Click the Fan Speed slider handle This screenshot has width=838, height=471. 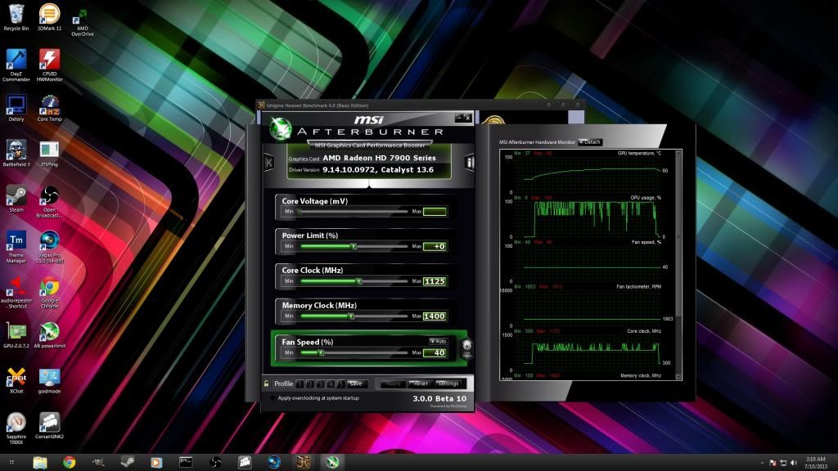tap(321, 352)
